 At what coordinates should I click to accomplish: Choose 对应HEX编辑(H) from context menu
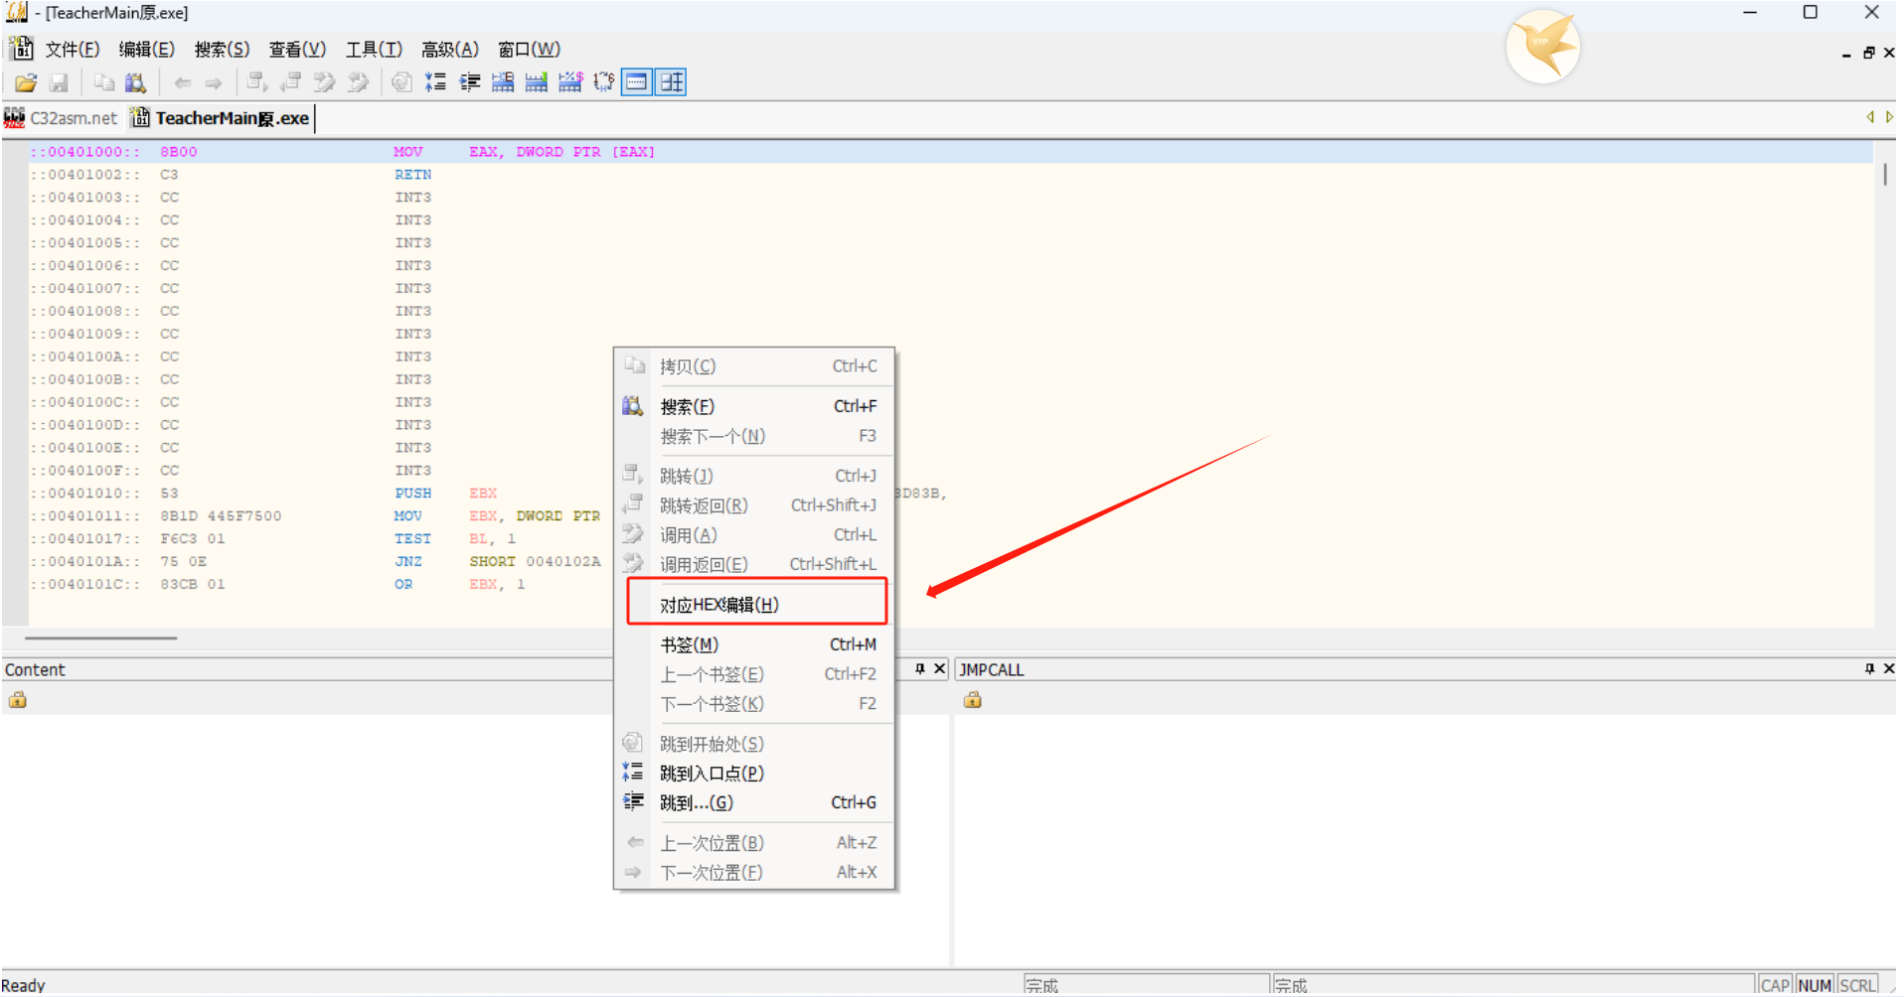click(719, 605)
